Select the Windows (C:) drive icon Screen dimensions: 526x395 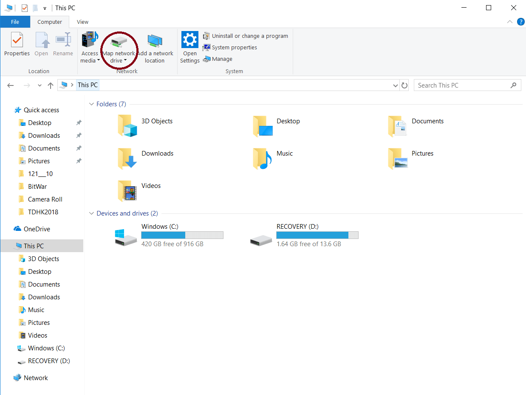(126, 237)
